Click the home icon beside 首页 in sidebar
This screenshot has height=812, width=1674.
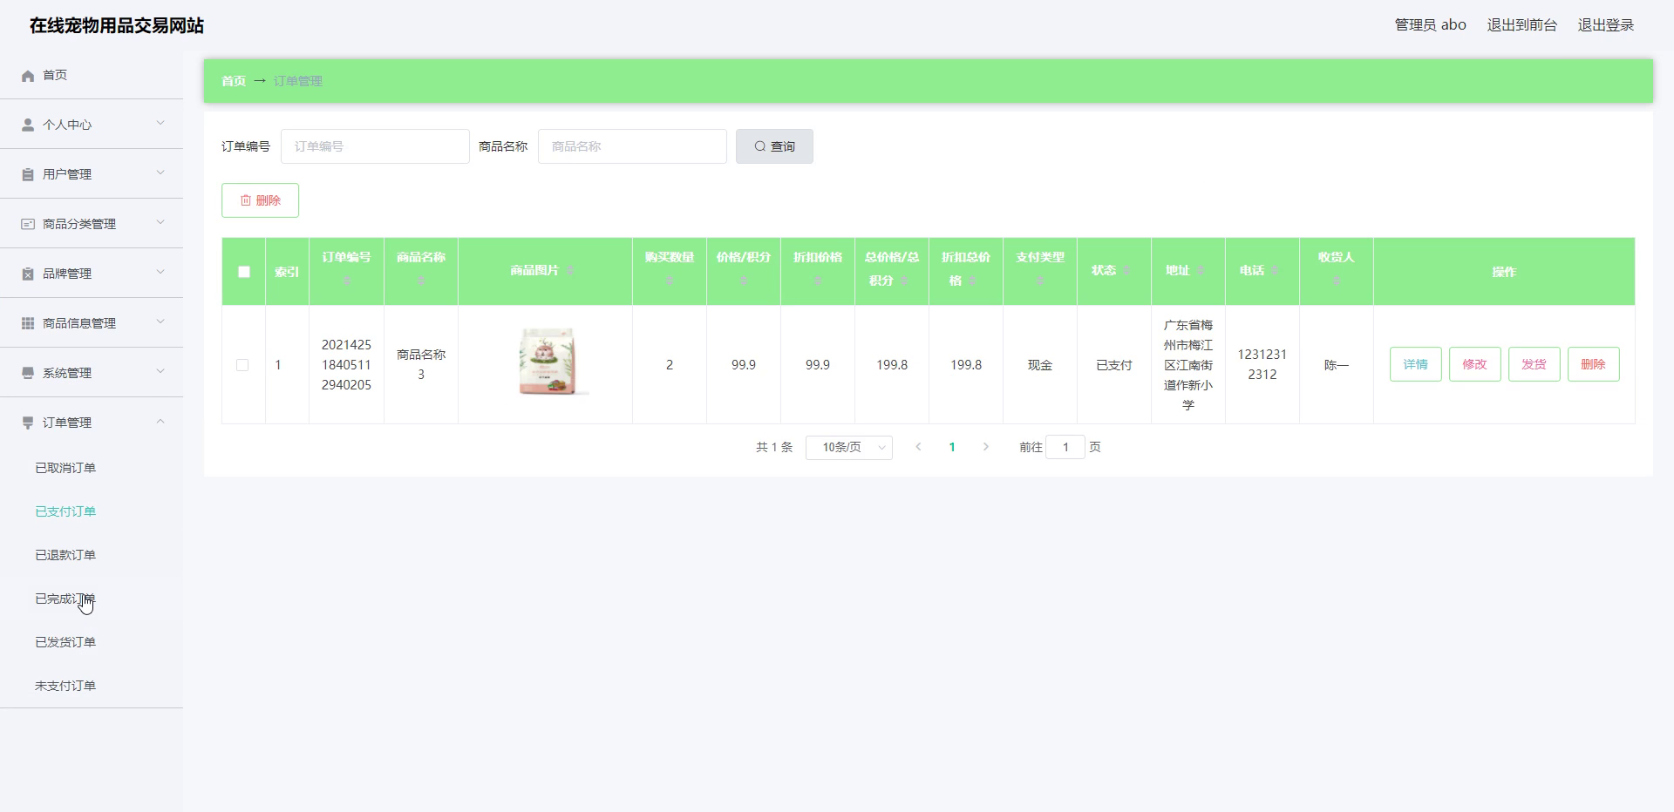tap(28, 76)
